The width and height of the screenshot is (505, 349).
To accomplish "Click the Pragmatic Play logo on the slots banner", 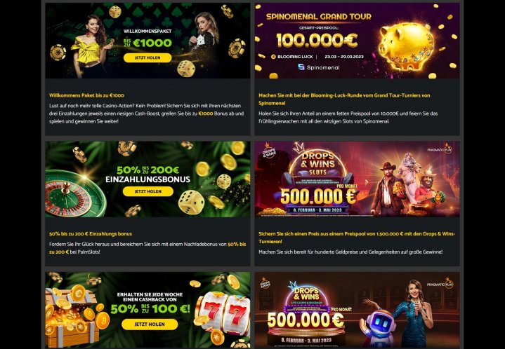I will (440, 149).
